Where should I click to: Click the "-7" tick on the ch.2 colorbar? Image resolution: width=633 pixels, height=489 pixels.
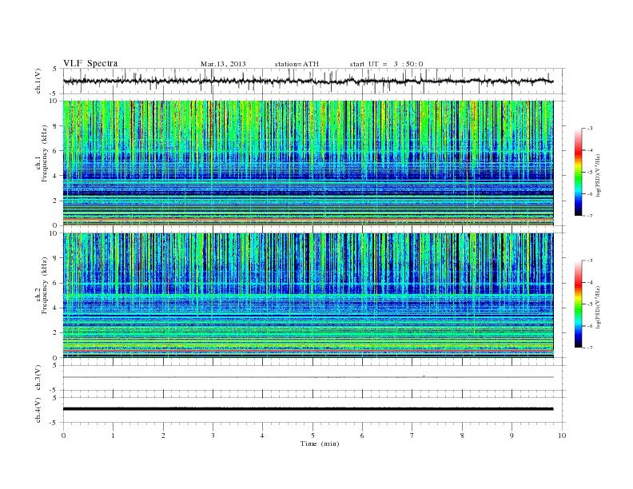click(x=590, y=348)
